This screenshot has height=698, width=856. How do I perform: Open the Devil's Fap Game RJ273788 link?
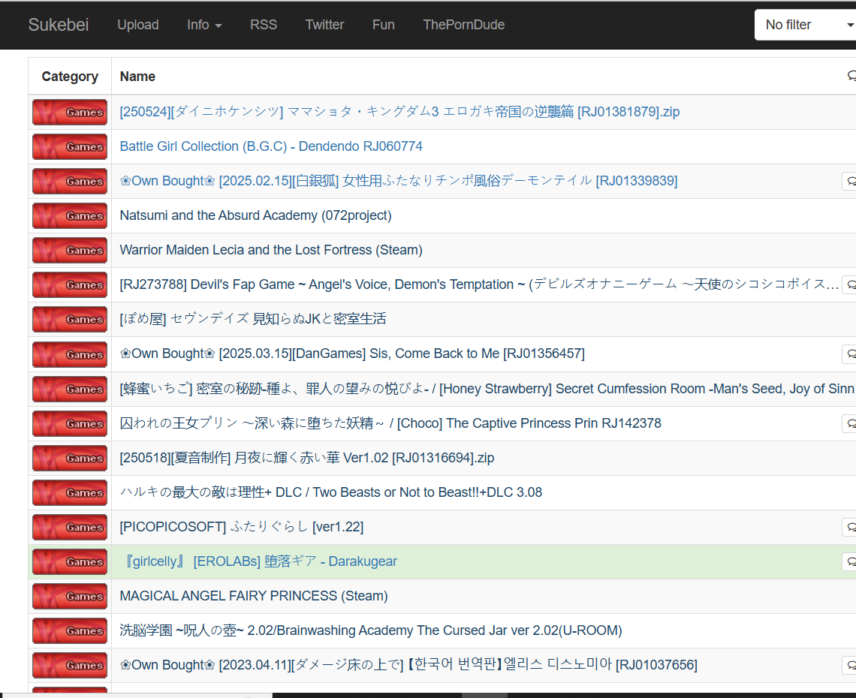(479, 284)
